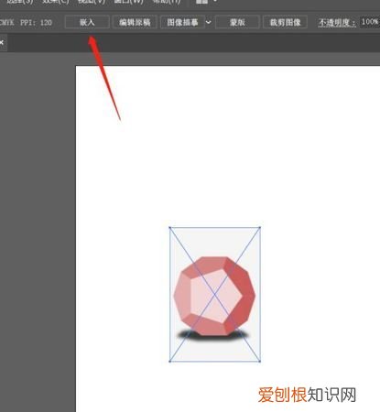Click the opacity value field showing 100%

tap(370, 22)
